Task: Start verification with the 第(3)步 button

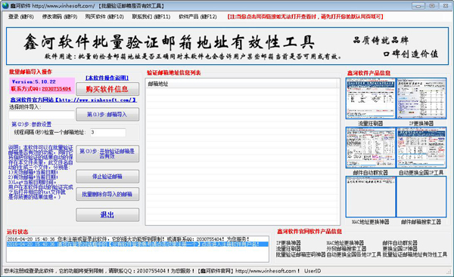Action: click(107, 154)
